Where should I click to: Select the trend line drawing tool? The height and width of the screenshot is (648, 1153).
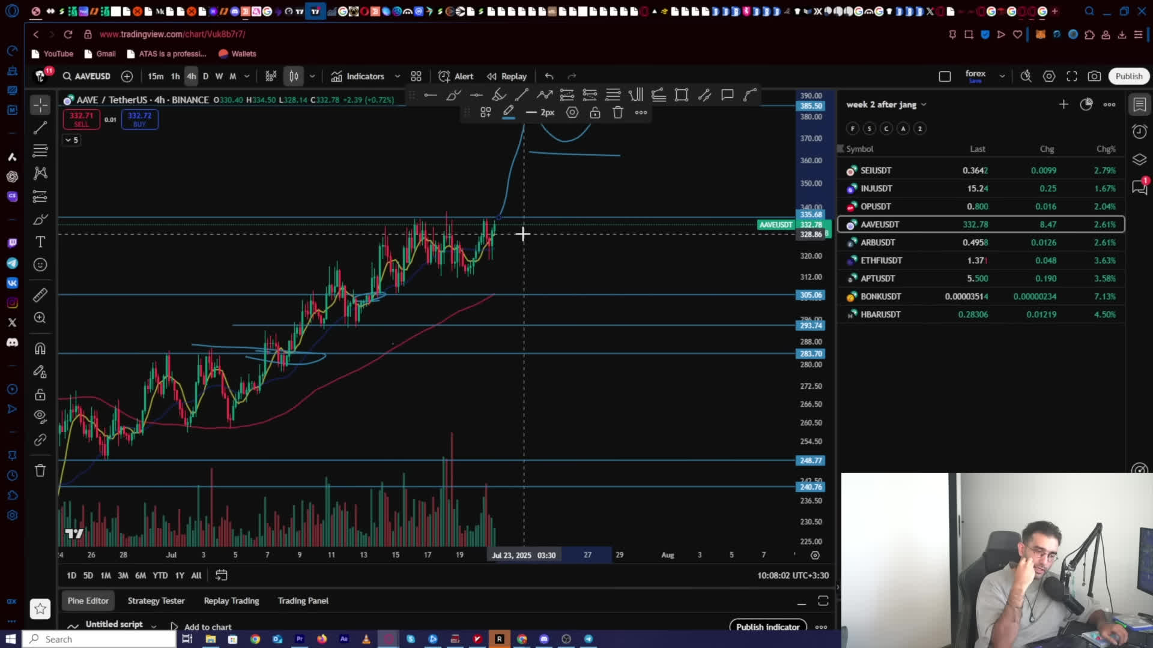coord(40,128)
